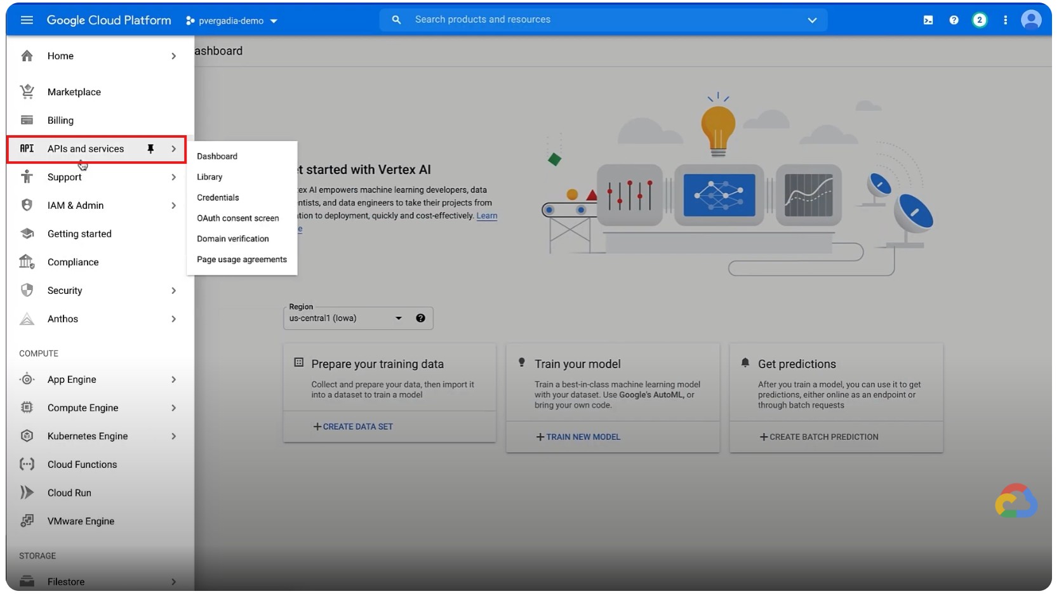Screen dimensions: 1059x596
Task: Open Cloud Shell from top bar
Action: click(928, 20)
